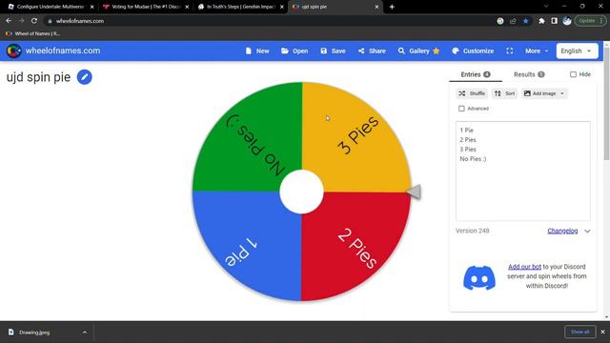Bookmark this page with the star icon
Viewport: 610px width, 343px height.
pyautogui.click(x=525, y=21)
